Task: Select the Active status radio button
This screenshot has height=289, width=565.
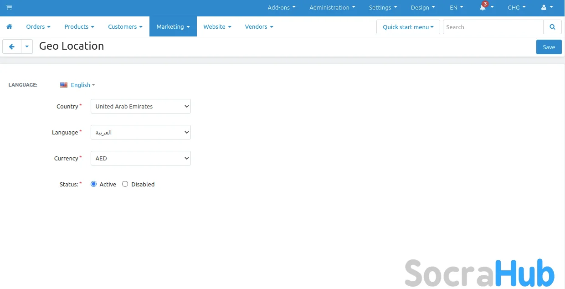Action: pos(94,184)
